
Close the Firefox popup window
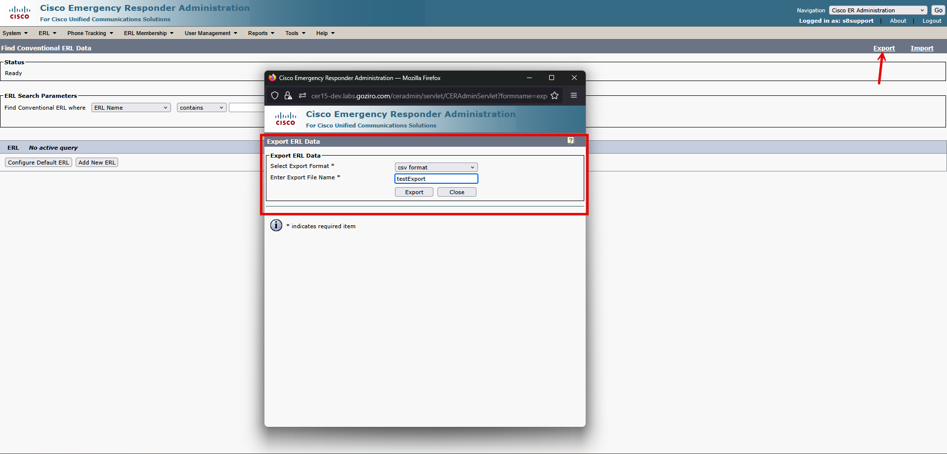pyautogui.click(x=574, y=78)
